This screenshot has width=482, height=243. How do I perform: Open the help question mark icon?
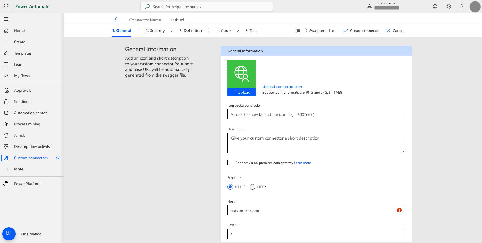462,6
